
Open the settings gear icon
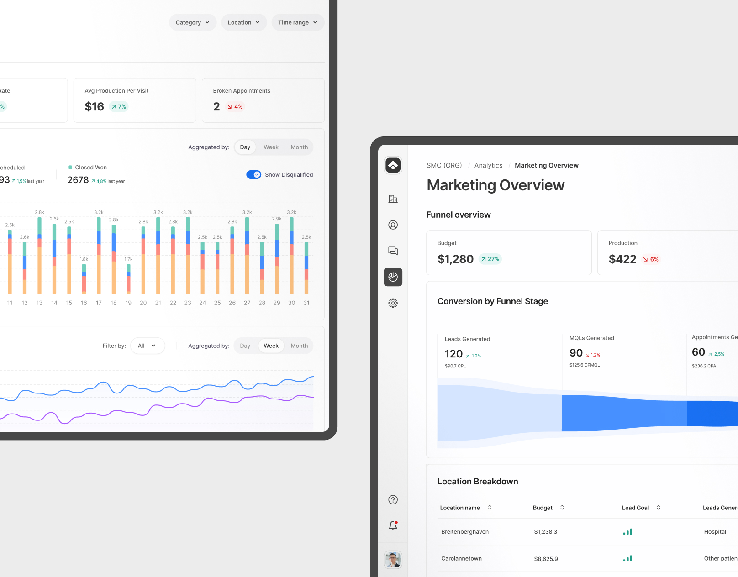(x=393, y=303)
